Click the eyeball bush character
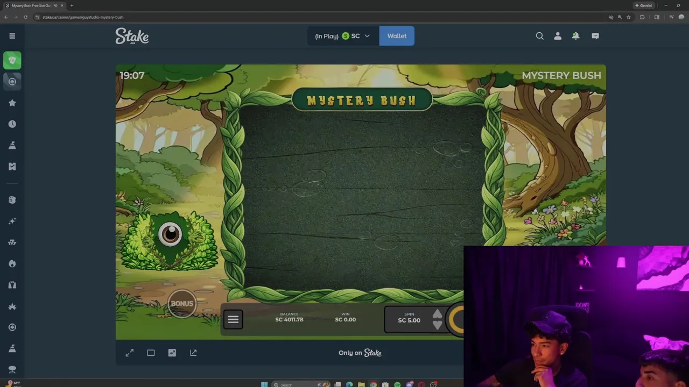Viewport: 689px width, 387px height. tap(170, 241)
